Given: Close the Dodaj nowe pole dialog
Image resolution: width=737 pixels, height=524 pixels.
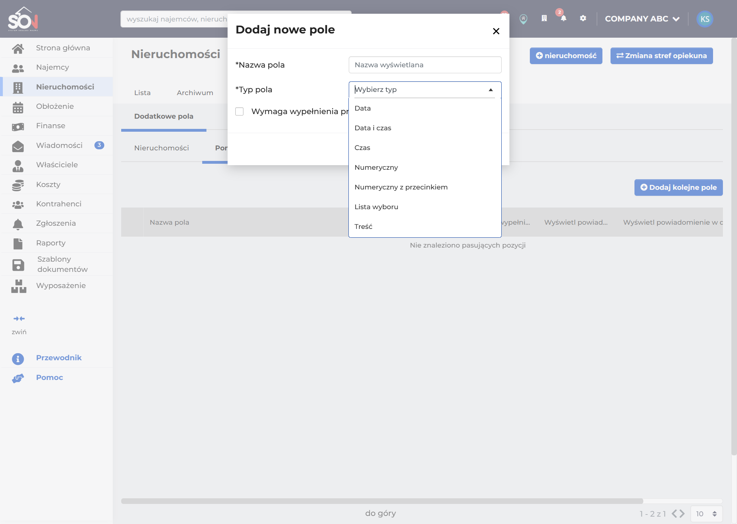Looking at the screenshot, I should (496, 31).
